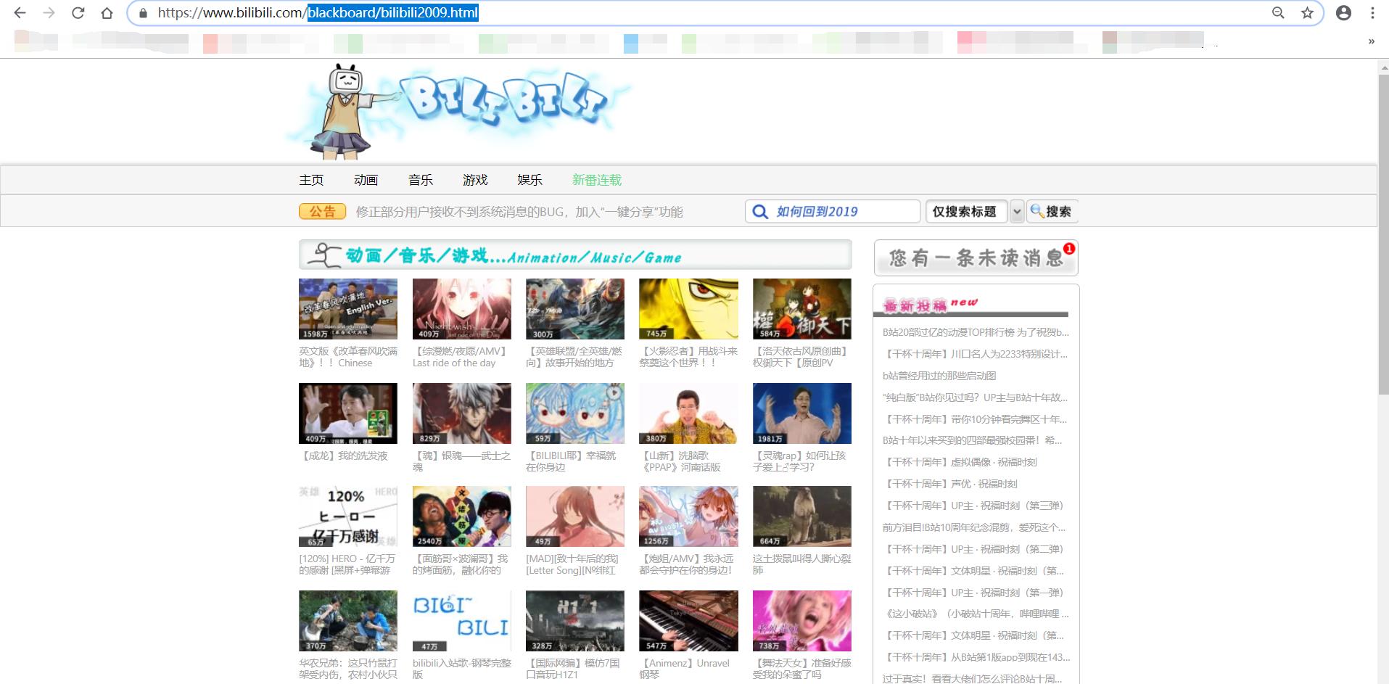The image size is (1389, 684).
Task: Open the 新番连载 tab
Action: point(597,180)
